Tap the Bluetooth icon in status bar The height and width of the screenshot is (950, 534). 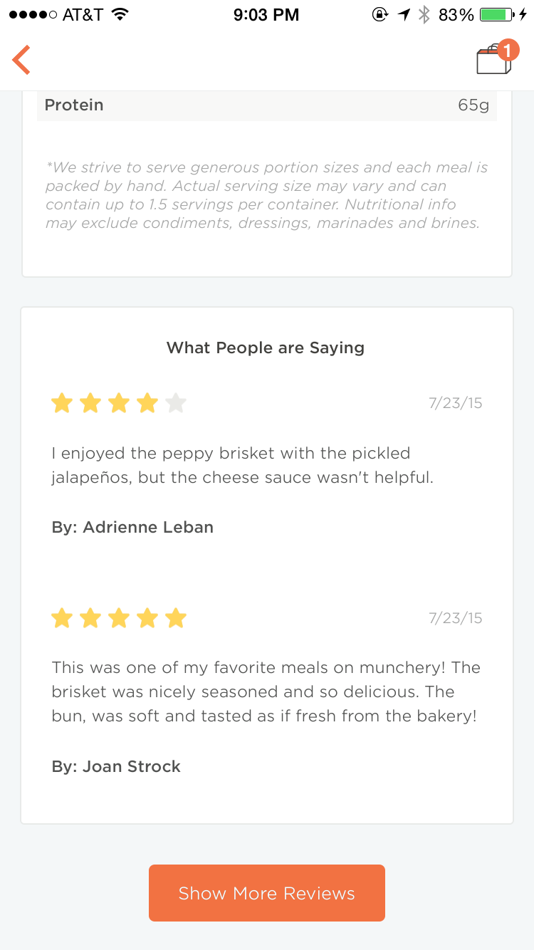click(x=424, y=15)
